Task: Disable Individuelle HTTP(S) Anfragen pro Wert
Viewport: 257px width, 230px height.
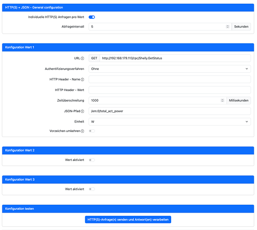Action: tap(92, 17)
